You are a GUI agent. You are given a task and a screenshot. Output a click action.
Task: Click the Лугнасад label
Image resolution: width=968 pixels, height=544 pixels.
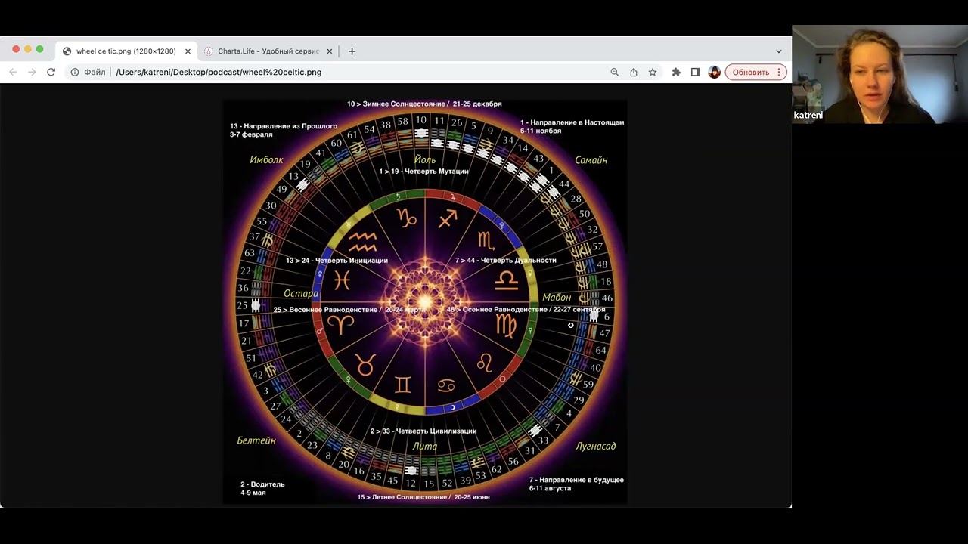tap(596, 447)
